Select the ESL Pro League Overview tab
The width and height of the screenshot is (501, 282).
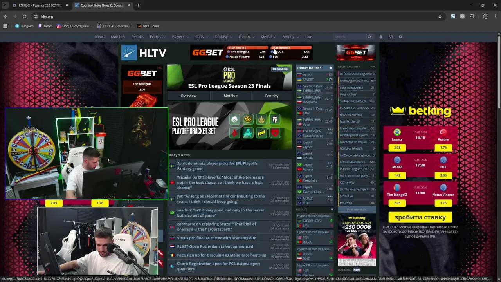189,96
